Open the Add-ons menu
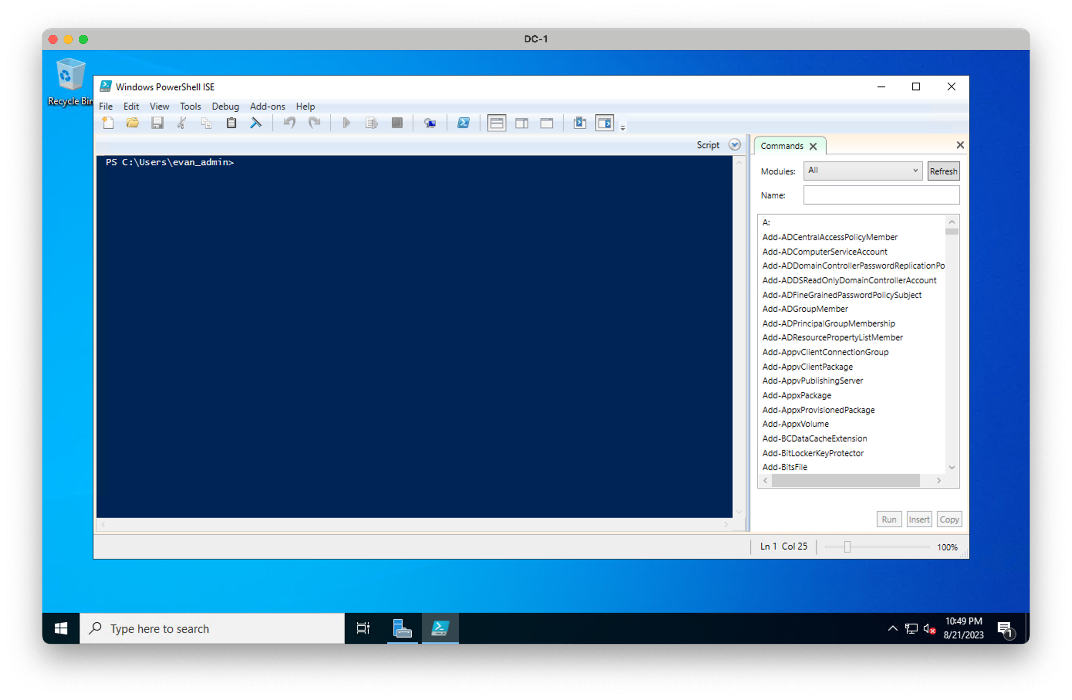Image resolution: width=1072 pixels, height=700 pixels. coord(267,106)
